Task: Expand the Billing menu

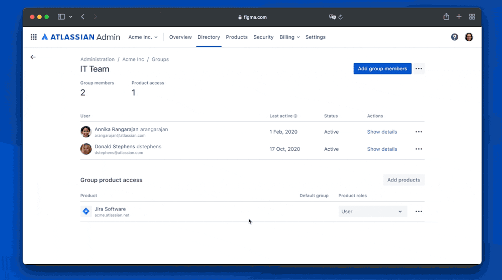Action: point(289,37)
